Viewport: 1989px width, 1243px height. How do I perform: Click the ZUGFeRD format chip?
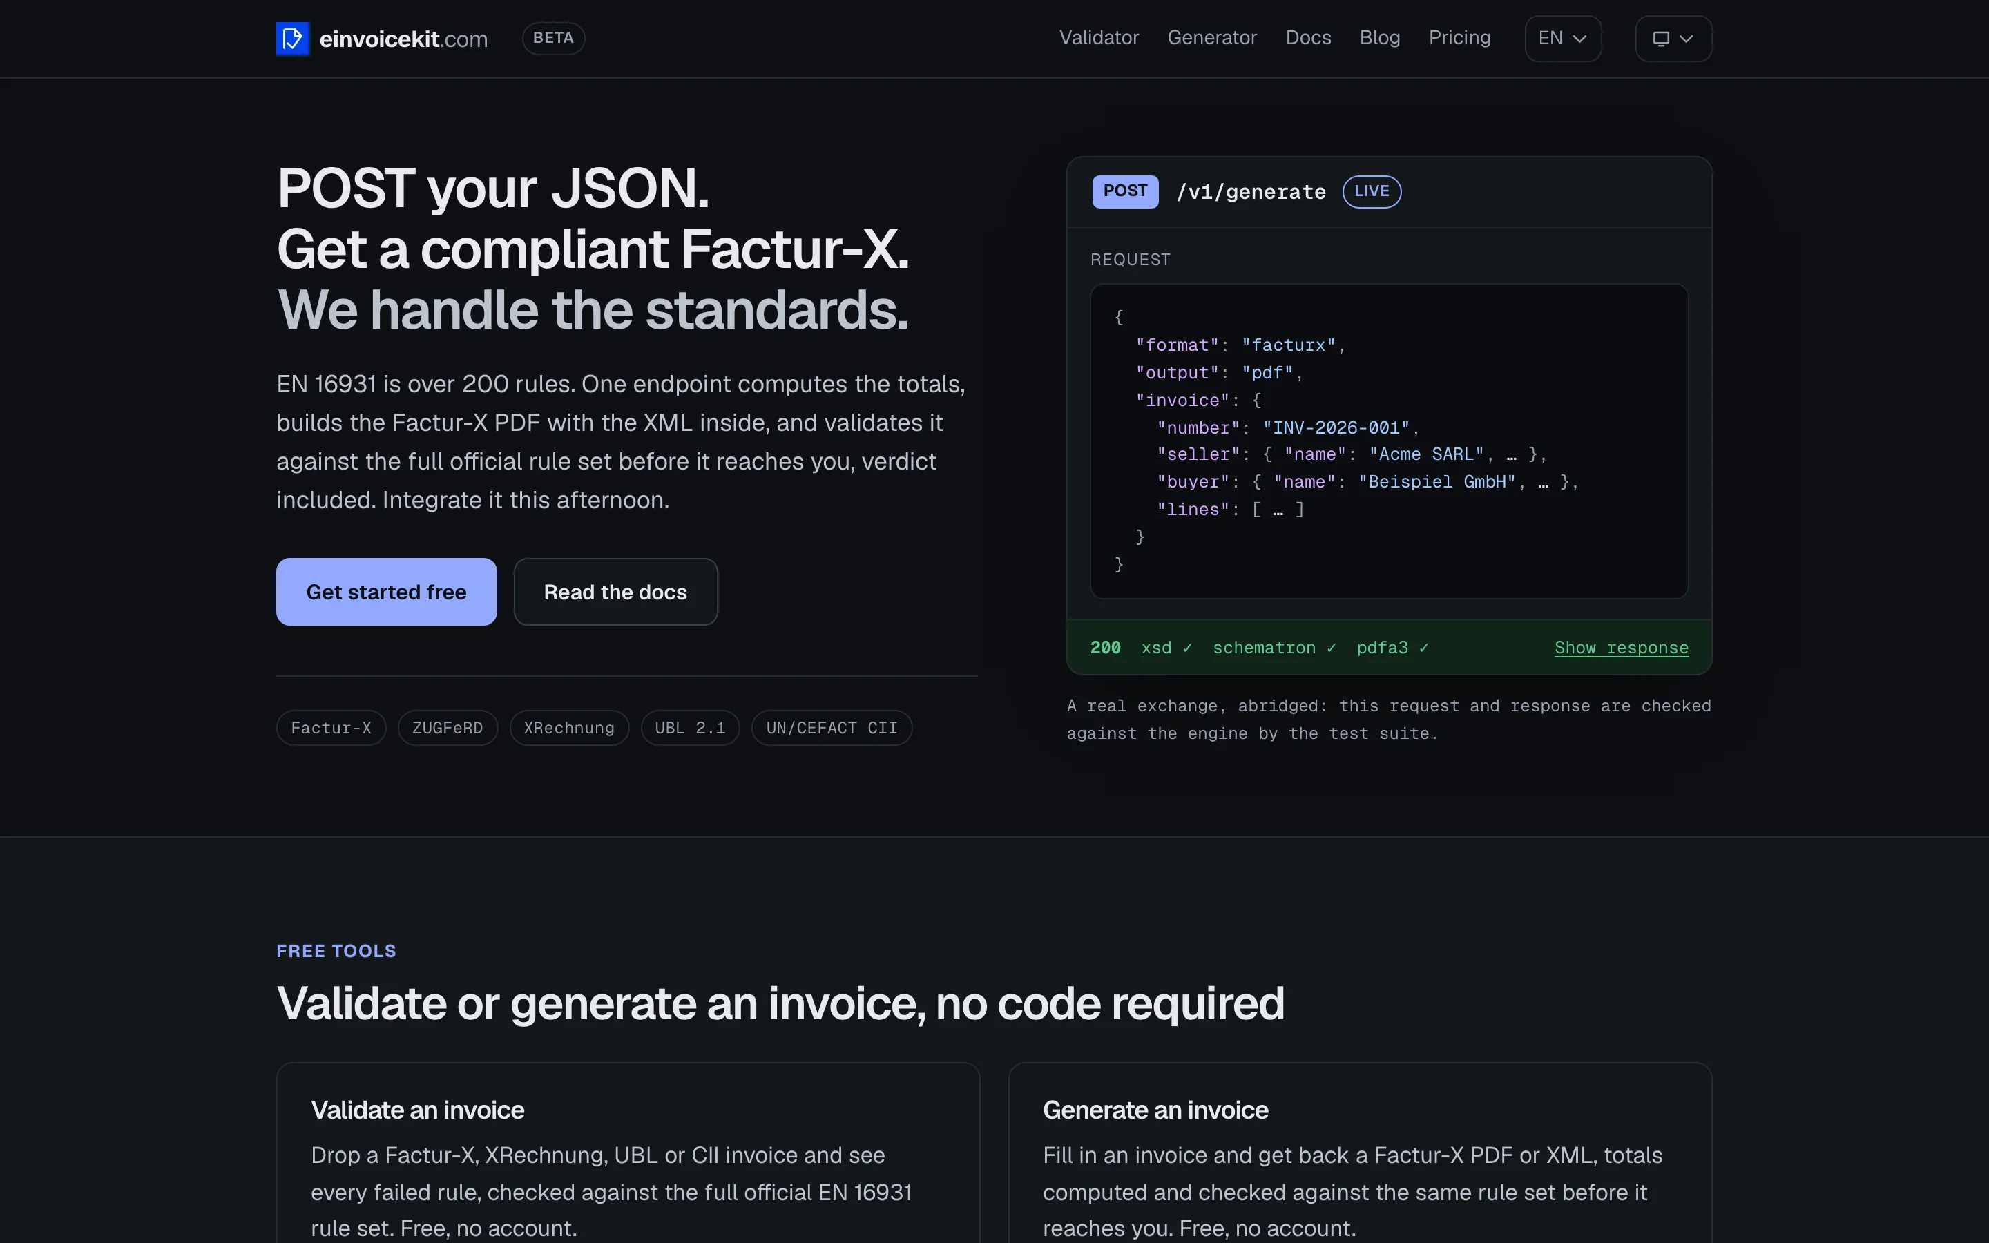click(447, 728)
